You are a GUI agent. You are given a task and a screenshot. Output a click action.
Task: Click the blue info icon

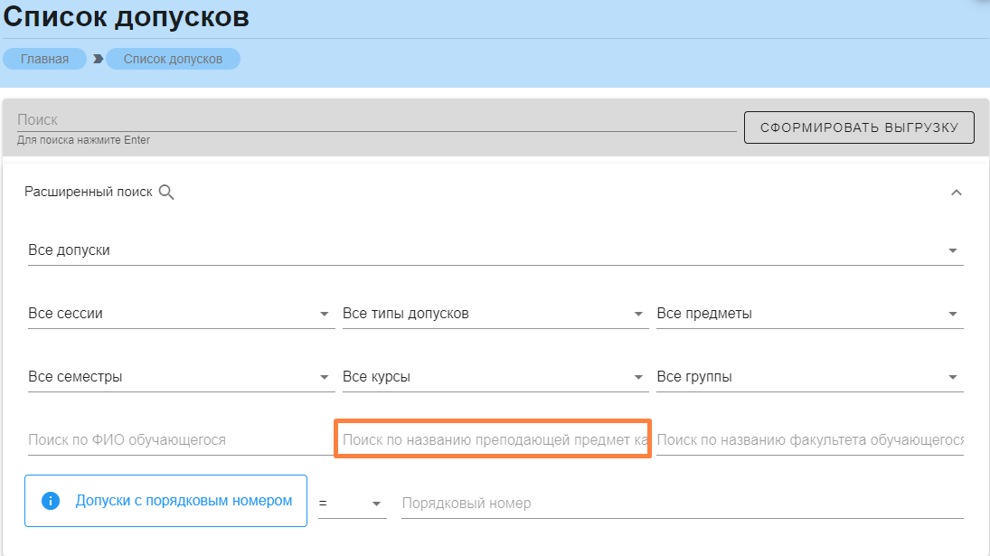(x=51, y=501)
